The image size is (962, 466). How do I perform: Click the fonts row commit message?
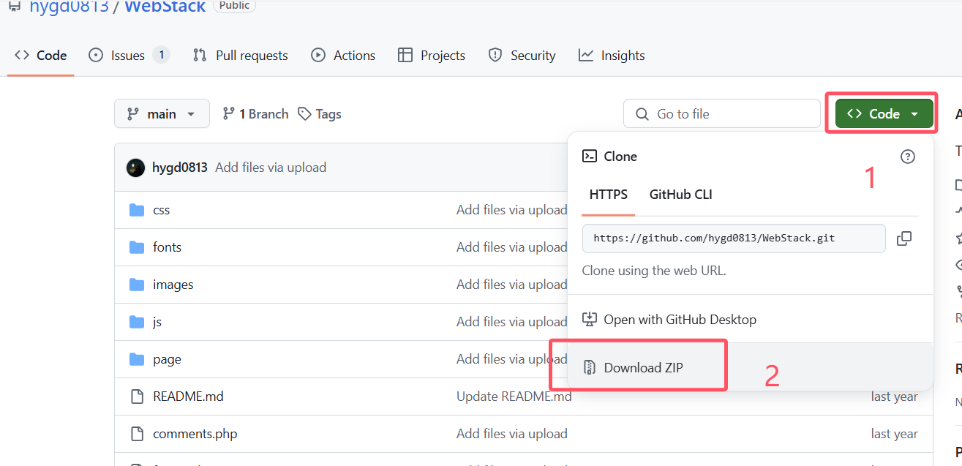point(512,247)
